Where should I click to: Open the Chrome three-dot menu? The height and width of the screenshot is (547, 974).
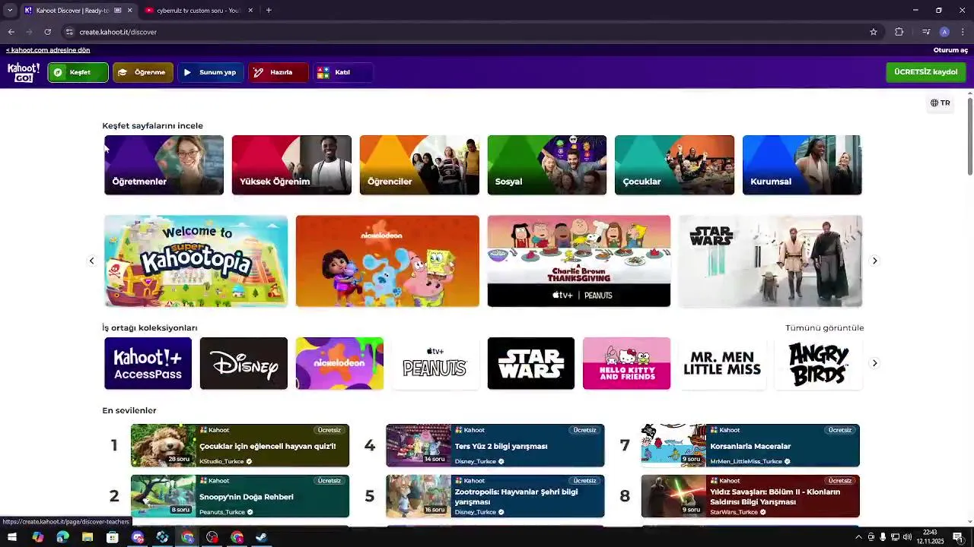pyautogui.click(x=963, y=32)
